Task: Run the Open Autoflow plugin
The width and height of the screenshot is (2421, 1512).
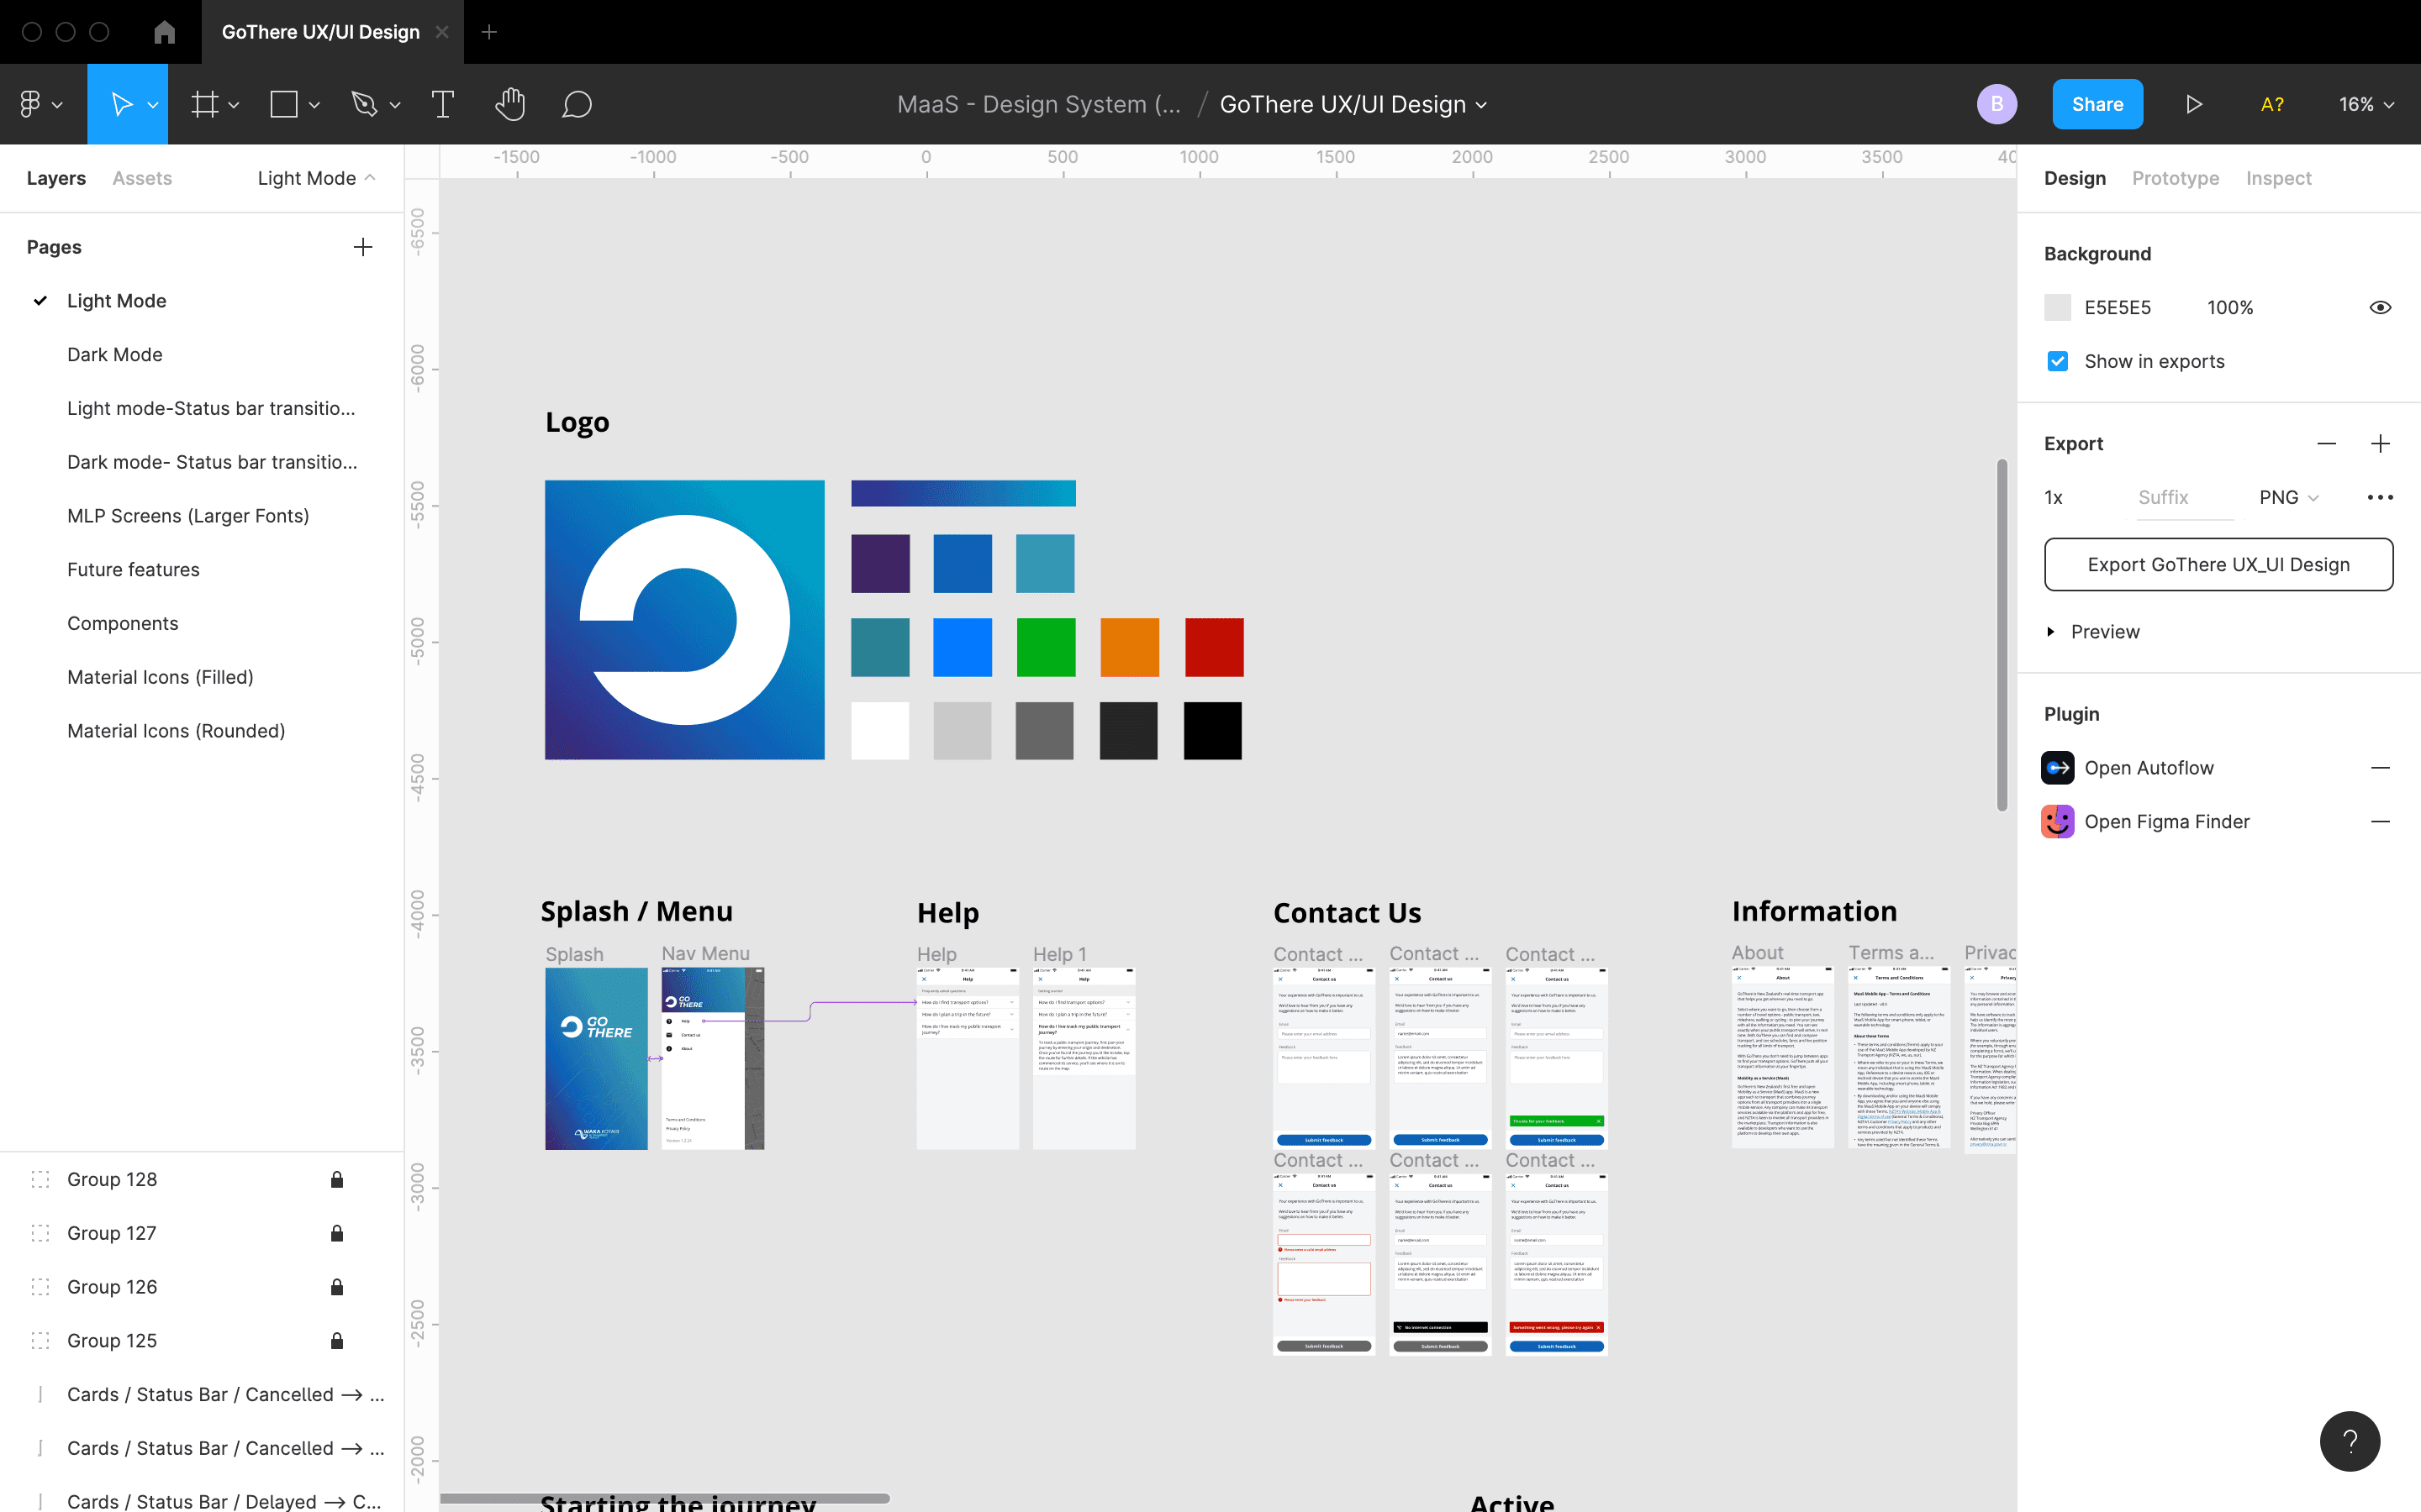Action: pyautogui.click(x=2149, y=768)
